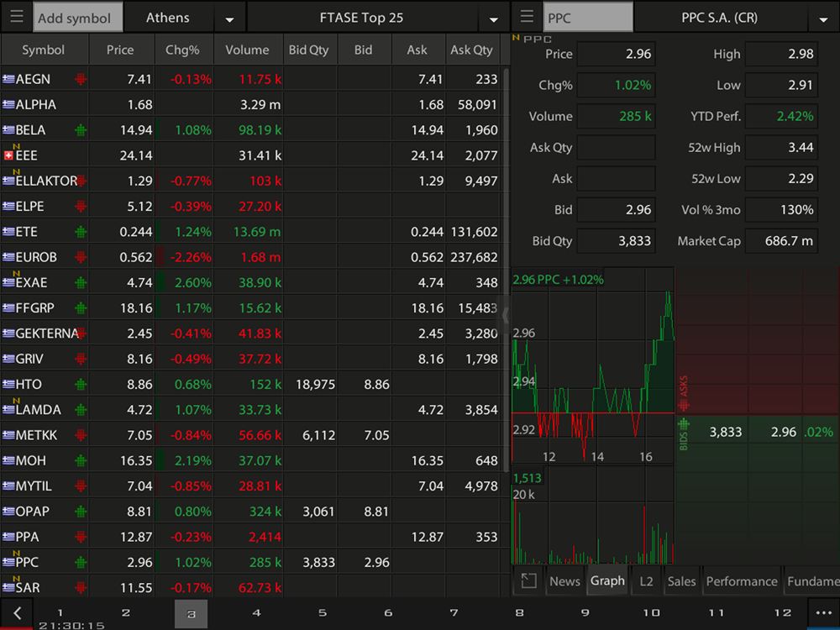The width and height of the screenshot is (840, 630).
Task: Click the green up-trend icon on OPAP row
Action: [81, 512]
